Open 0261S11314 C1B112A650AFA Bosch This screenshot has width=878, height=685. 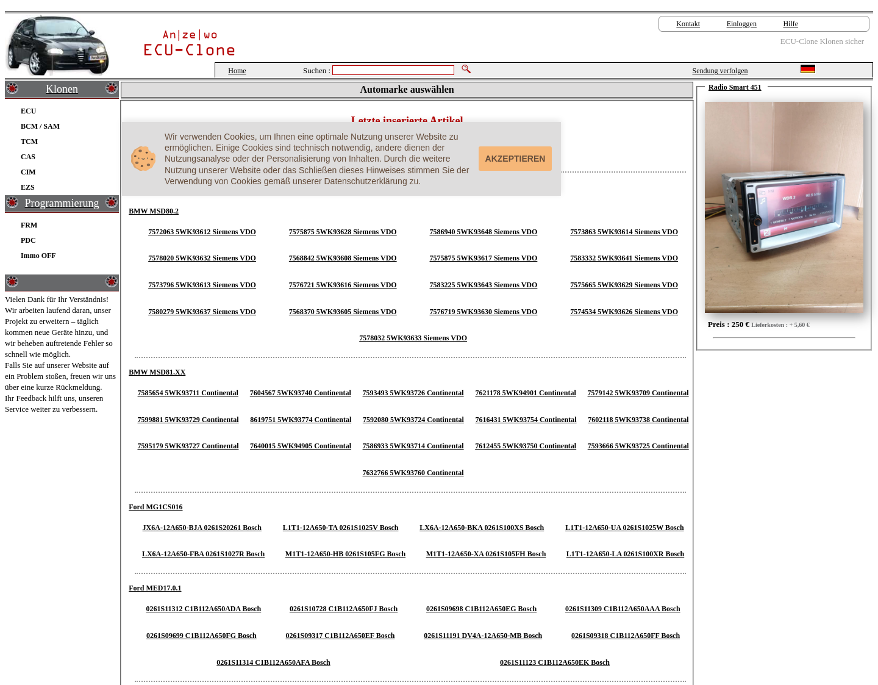[273, 662]
